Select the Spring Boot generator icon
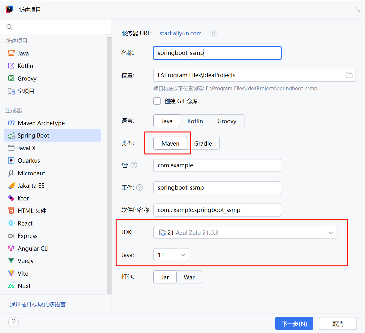This screenshot has width=365, height=333. [11, 135]
